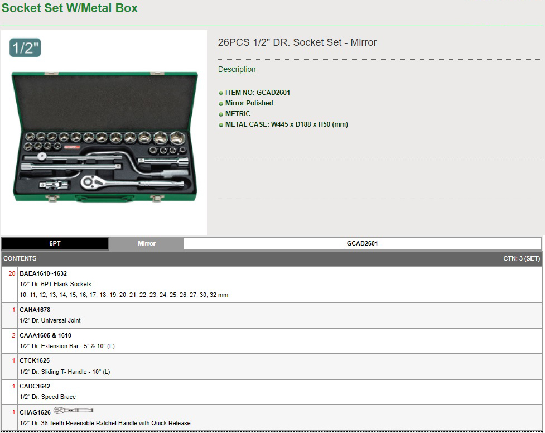
Task: Click the green bullet beside ITEM NO
Action: tap(221, 93)
